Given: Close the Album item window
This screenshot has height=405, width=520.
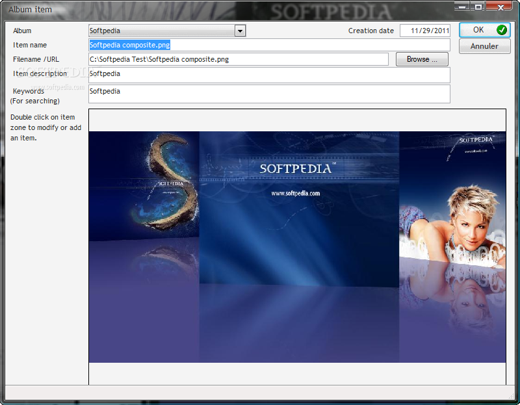Looking at the screenshot, I should tap(500, 7).
